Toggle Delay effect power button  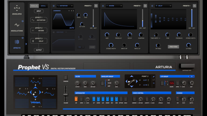click(152, 6)
